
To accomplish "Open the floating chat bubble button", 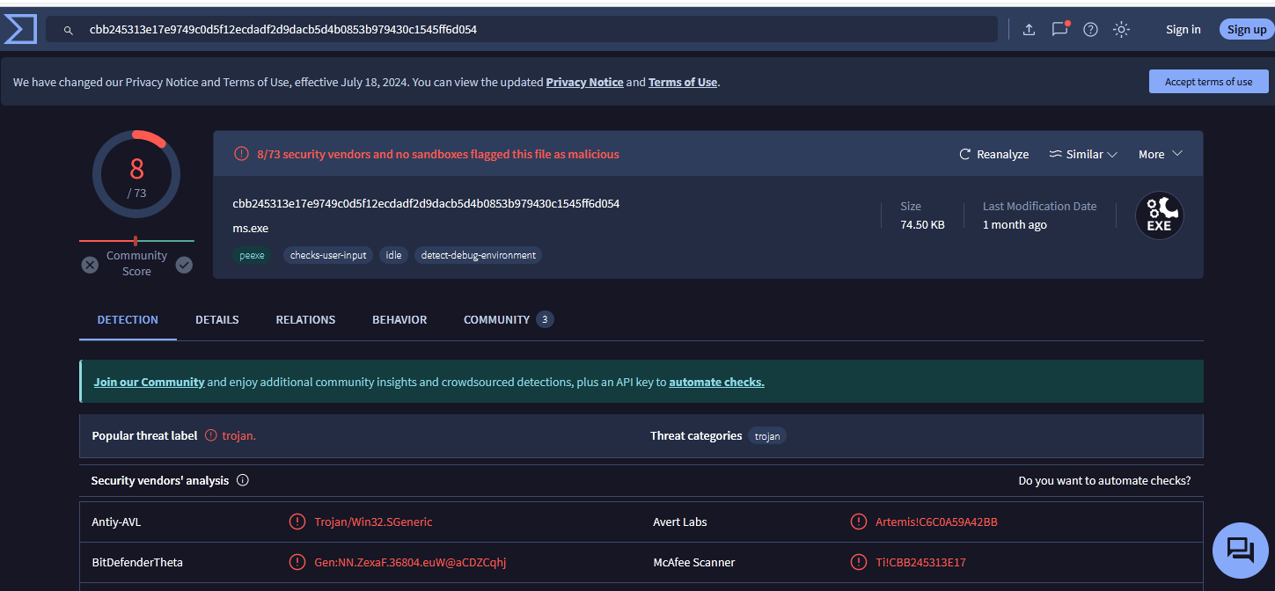I will [x=1240, y=551].
